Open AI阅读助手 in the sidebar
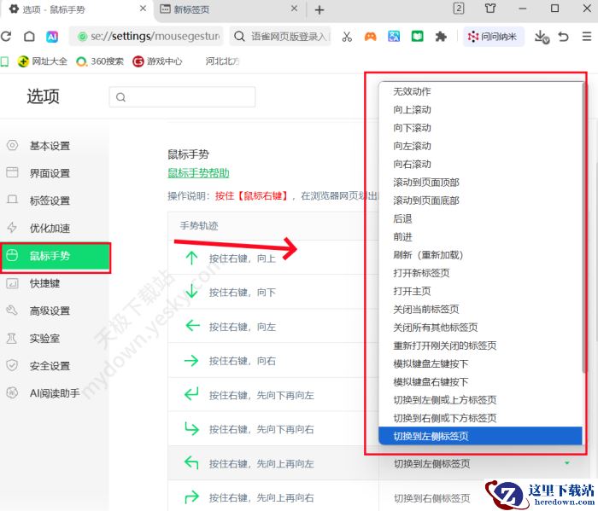 [x=55, y=393]
